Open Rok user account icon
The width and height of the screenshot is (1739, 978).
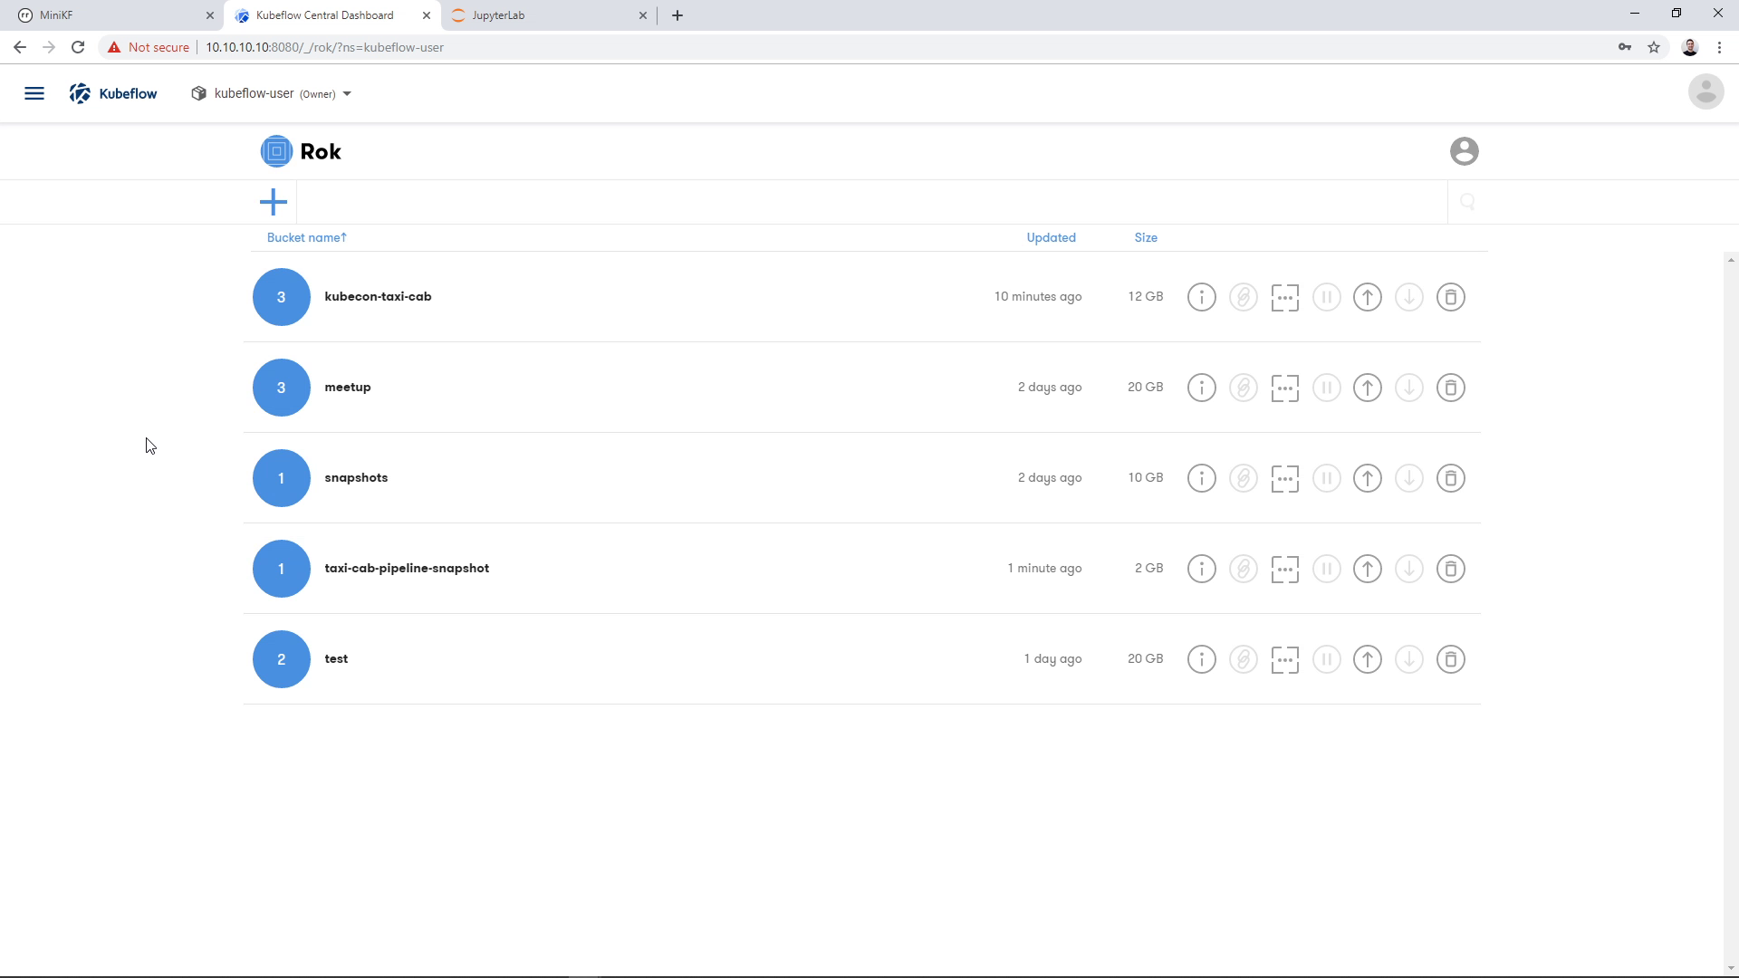1464,151
